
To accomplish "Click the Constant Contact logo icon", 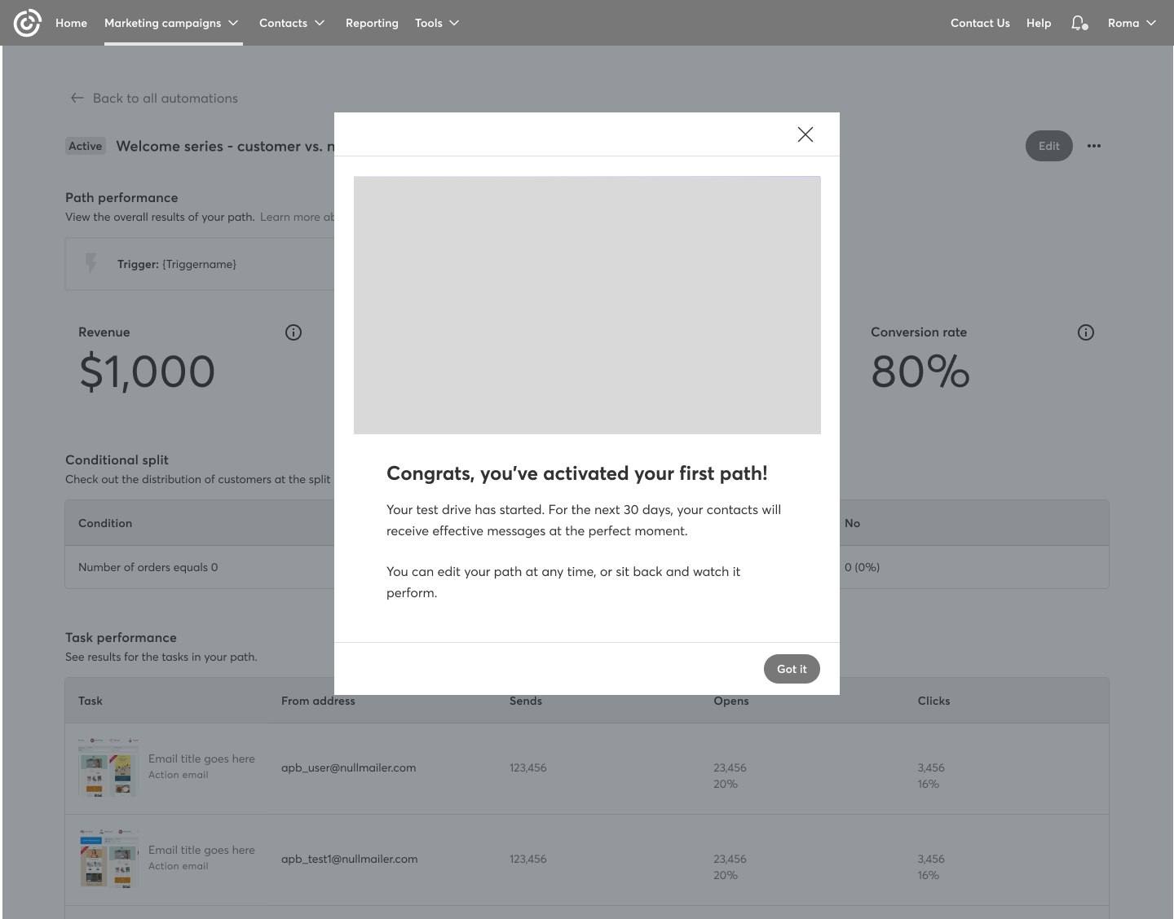I will click(27, 23).
